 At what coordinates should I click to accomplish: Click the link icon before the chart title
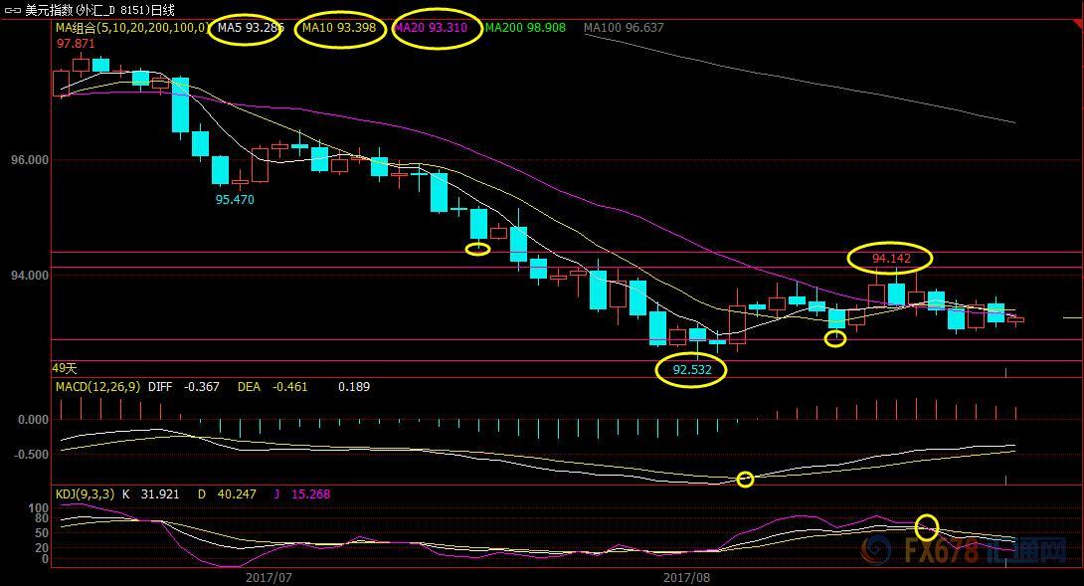(x=13, y=10)
